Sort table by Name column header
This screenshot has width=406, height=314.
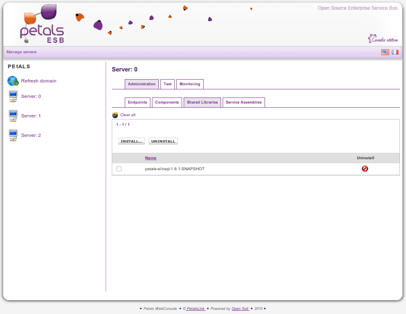150,158
